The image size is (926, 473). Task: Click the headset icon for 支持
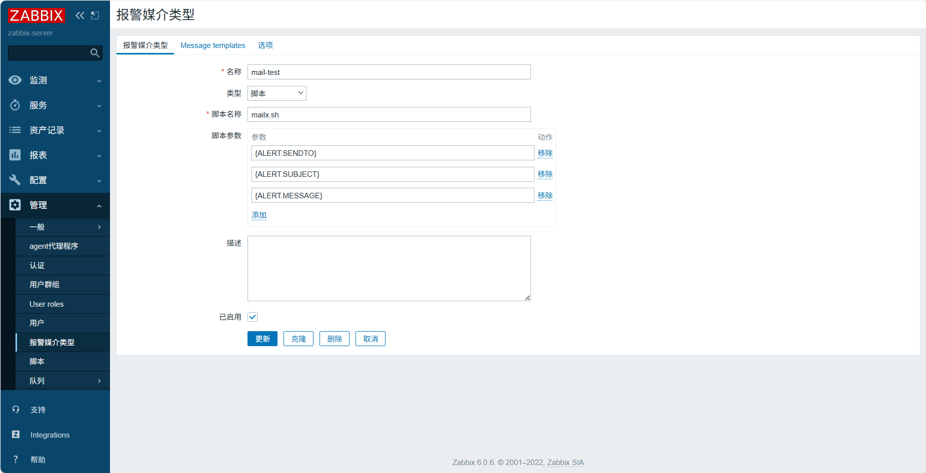(x=16, y=410)
